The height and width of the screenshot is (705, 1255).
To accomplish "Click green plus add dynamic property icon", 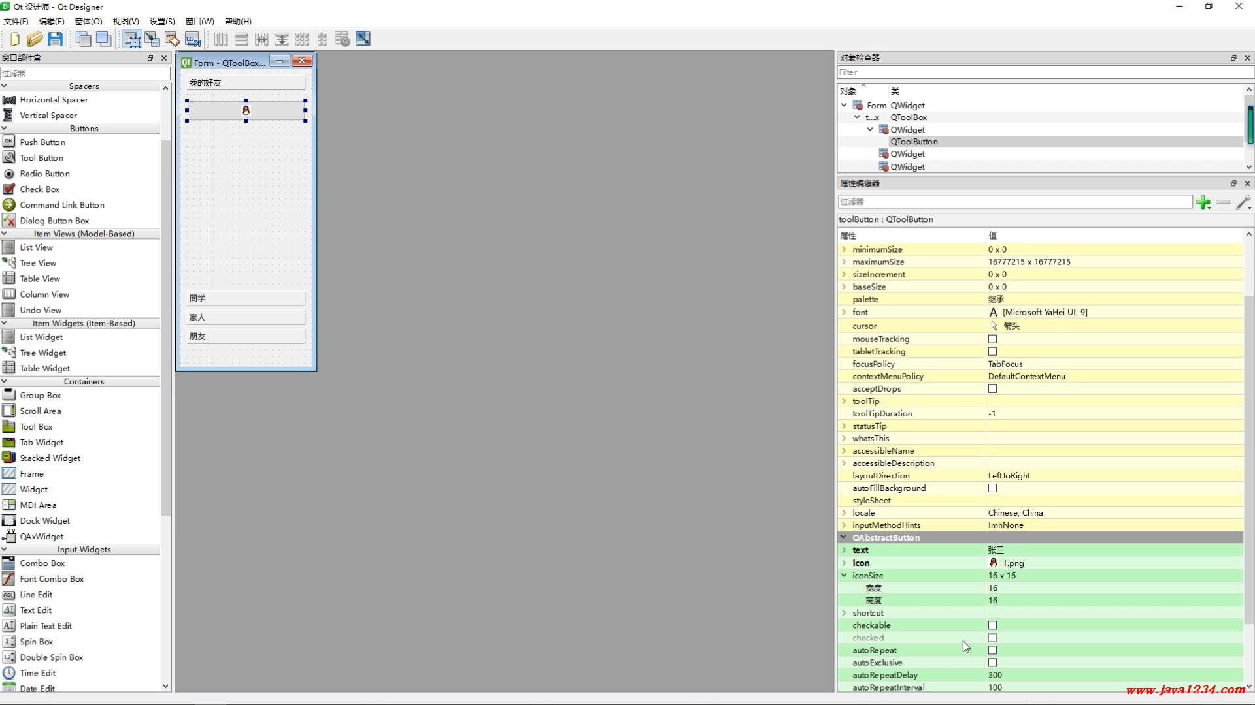I will coord(1203,202).
